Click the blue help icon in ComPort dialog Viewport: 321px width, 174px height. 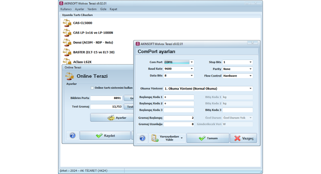(143, 138)
